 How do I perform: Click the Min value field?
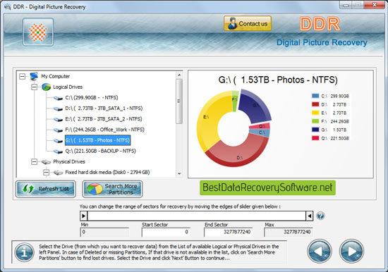[x=104, y=233]
